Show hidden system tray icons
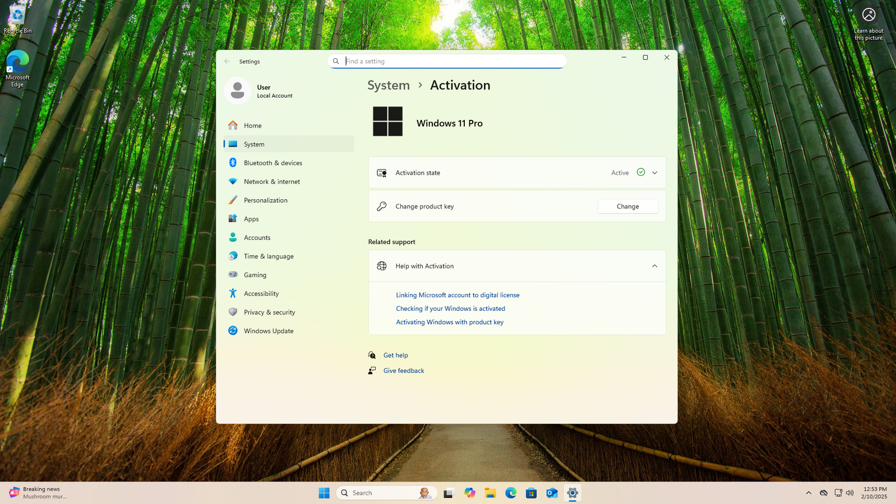Image resolution: width=896 pixels, height=504 pixels. click(808, 493)
